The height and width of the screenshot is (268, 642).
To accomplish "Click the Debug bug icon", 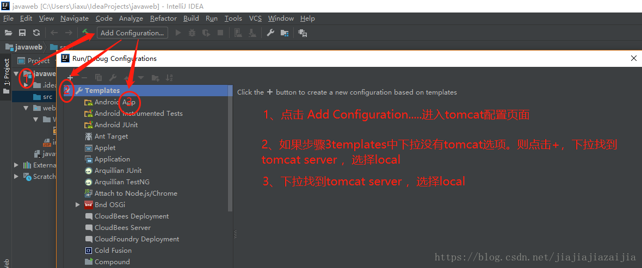I will [x=192, y=33].
